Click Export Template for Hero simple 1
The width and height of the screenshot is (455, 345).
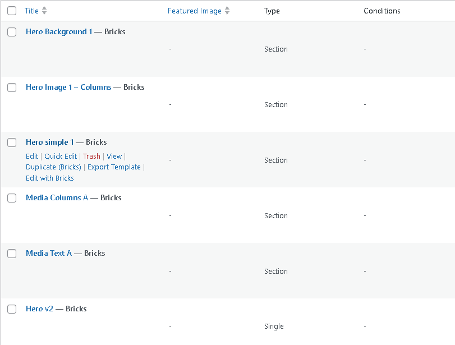pyautogui.click(x=114, y=167)
